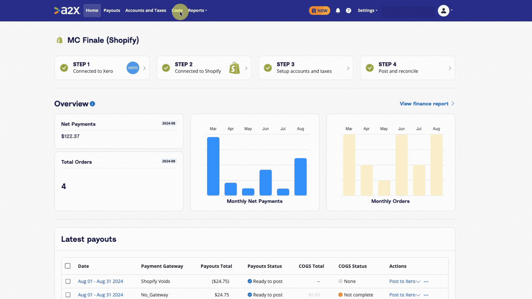Expand the Post to Xero action dropdown
The height and width of the screenshot is (299, 532).
(418, 281)
